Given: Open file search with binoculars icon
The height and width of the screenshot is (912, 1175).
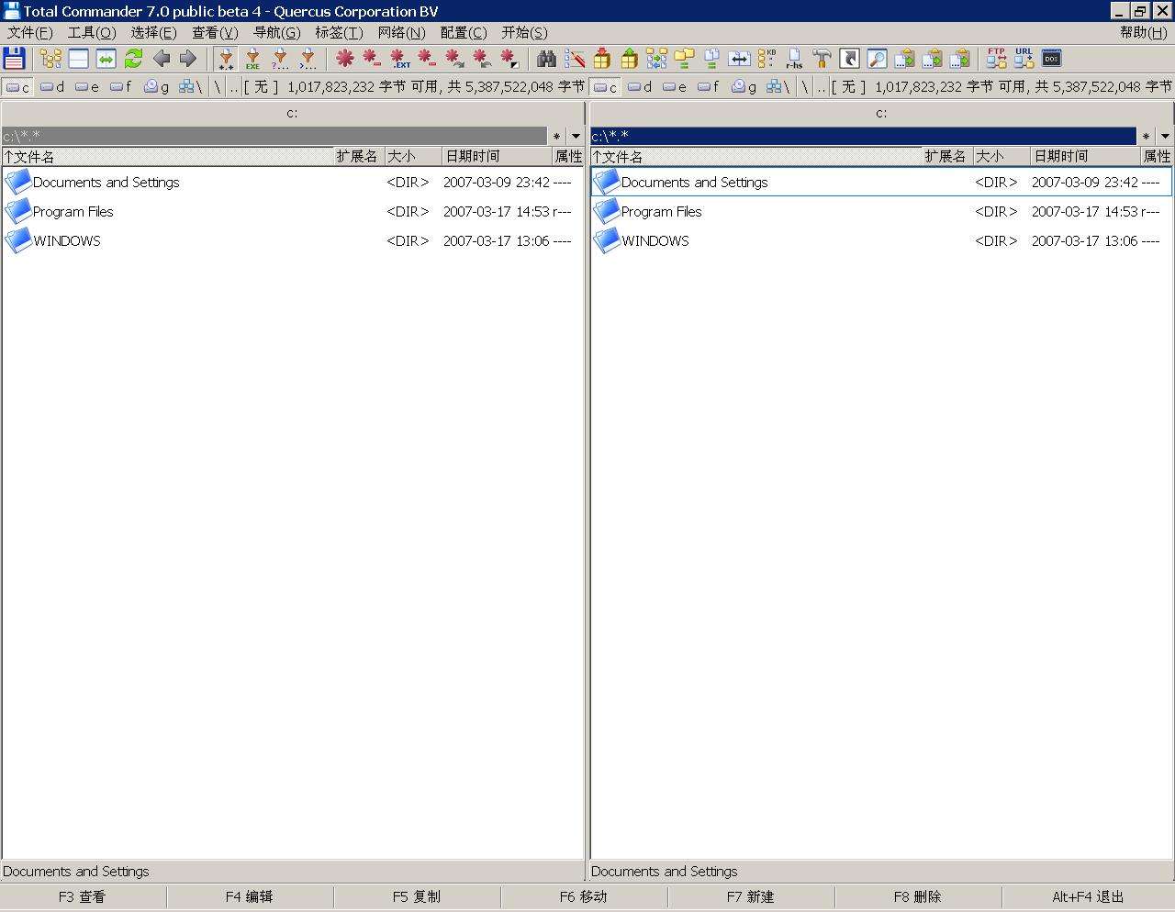Looking at the screenshot, I should tap(547, 59).
